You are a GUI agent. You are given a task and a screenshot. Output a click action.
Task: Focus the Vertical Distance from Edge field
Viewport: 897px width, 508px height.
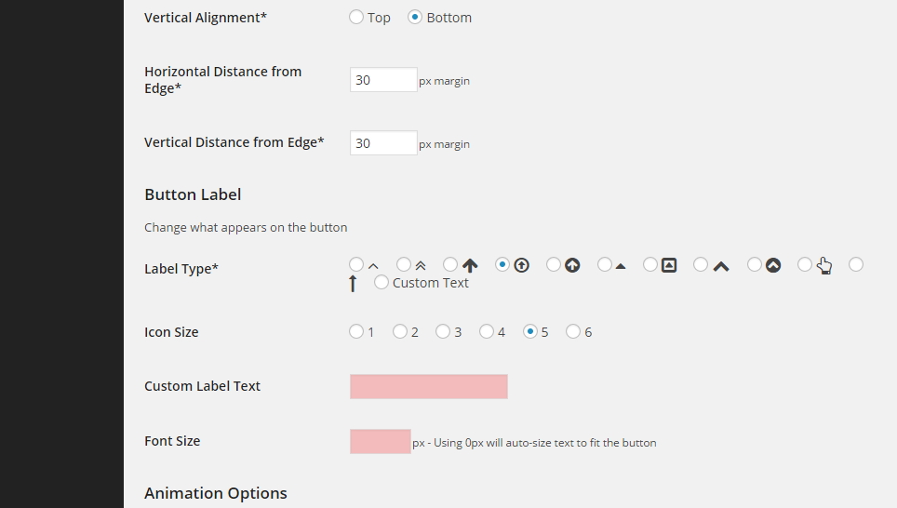(383, 143)
